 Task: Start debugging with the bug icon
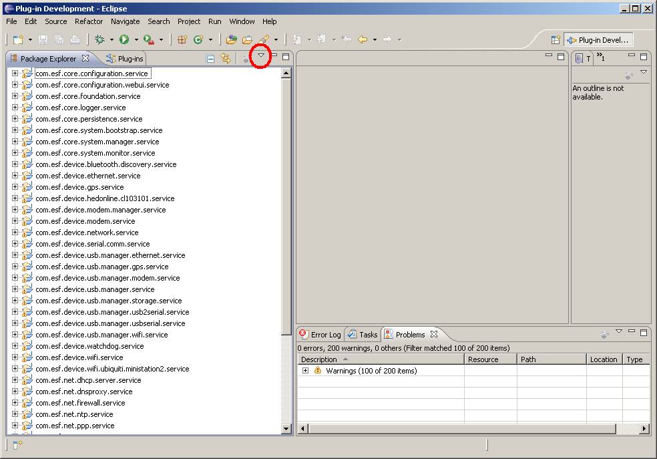(99, 40)
